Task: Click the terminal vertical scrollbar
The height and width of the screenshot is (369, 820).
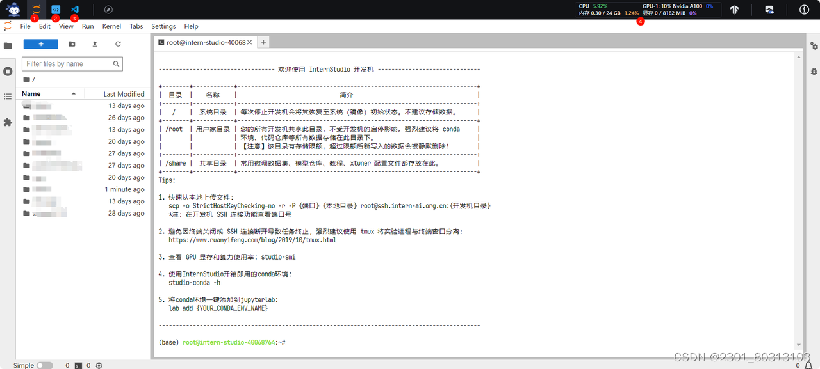Action: click(798, 201)
